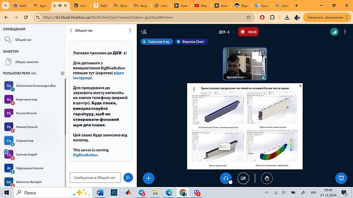
Task: Click the red recording timer indicator
Action: (x=248, y=32)
